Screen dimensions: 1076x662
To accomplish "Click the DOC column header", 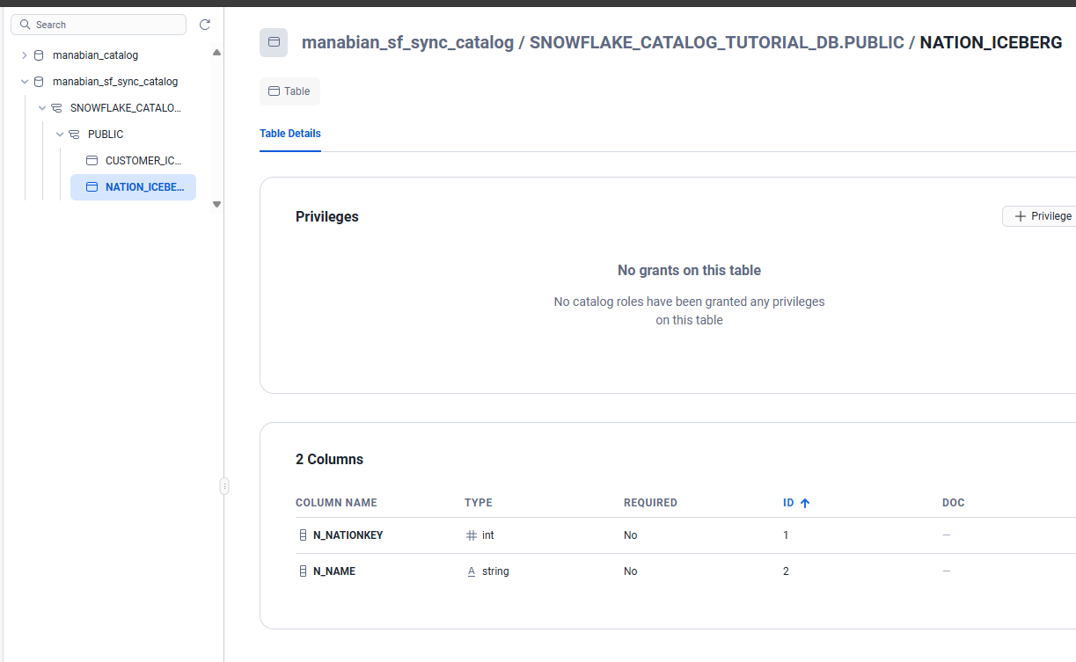I will (954, 503).
